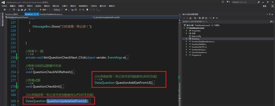The image size is (275, 106).
Task: Click the Redo arrow icon
Action: pos(35,10)
